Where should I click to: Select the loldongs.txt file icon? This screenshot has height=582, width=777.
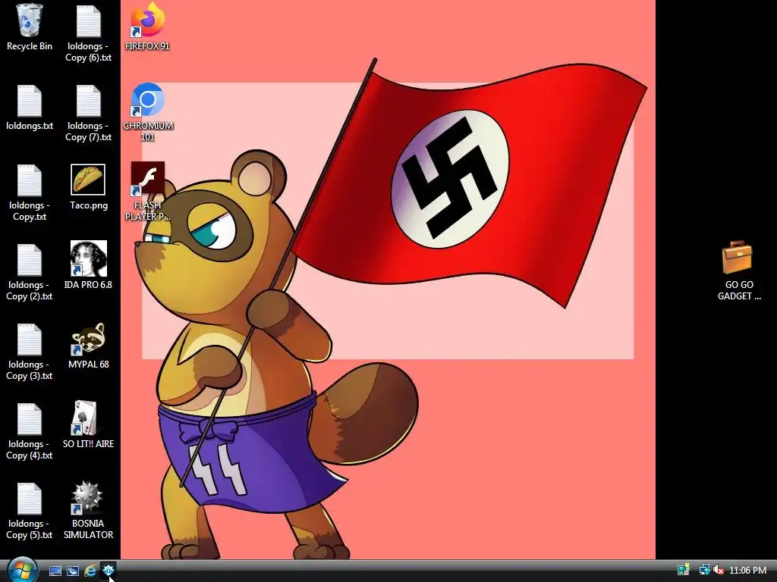30,101
